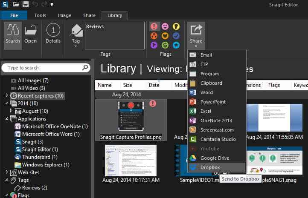The width and height of the screenshot is (308, 198).
Task: Share to Screencast.com
Action: tap(217, 130)
